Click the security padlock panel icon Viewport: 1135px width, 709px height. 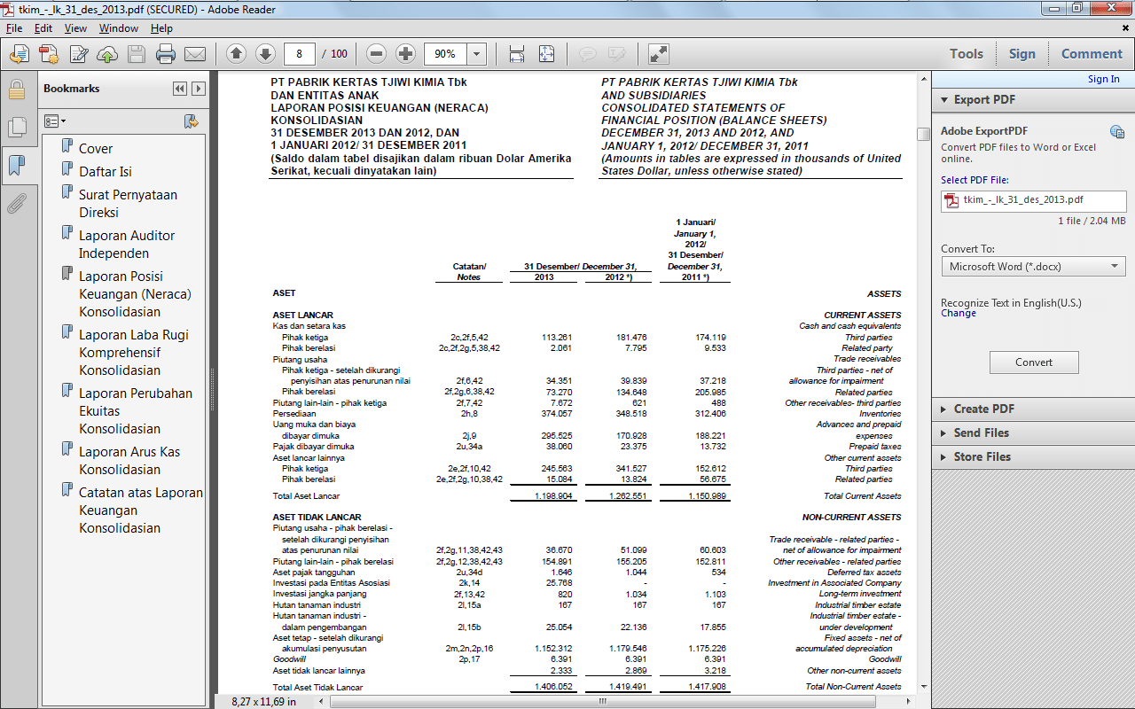click(16, 89)
